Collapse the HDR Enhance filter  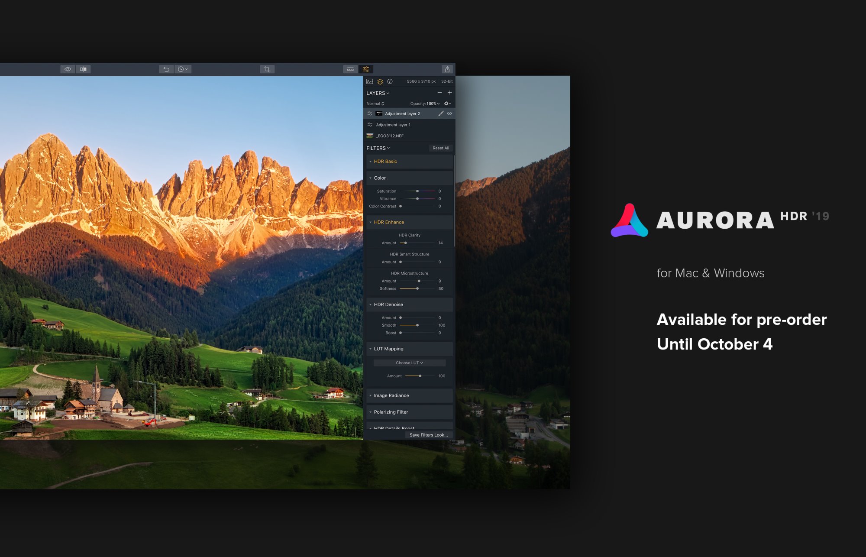coord(410,222)
